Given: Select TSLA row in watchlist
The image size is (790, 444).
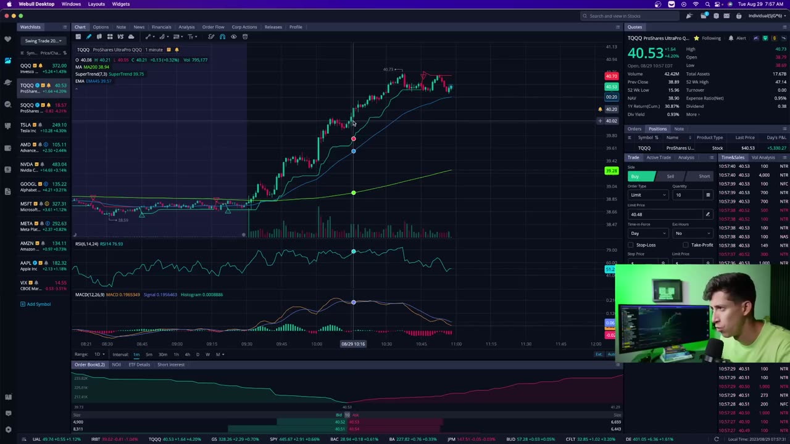Looking at the screenshot, I should click(x=43, y=128).
